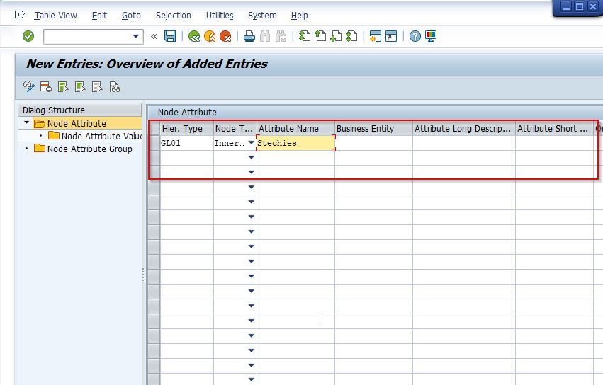
Task: Click the Business Entity cell in the Stechies row
Action: (373, 143)
